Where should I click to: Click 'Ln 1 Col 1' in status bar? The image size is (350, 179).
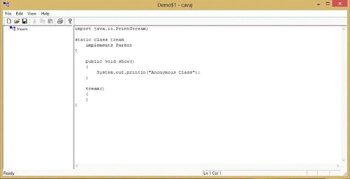coord(212,173)
